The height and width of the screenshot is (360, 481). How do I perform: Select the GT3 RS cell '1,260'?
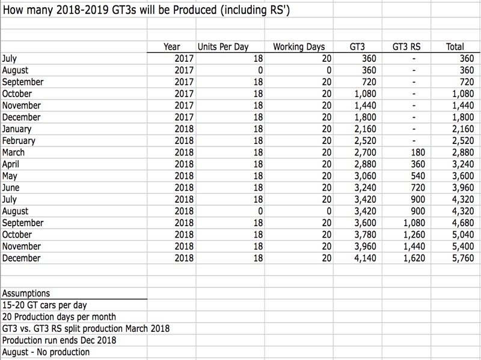tap(414, 235)
